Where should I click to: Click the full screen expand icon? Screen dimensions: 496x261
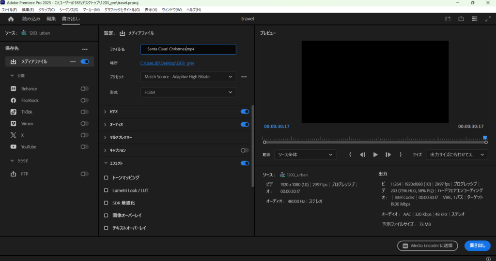tap(488, 19)
